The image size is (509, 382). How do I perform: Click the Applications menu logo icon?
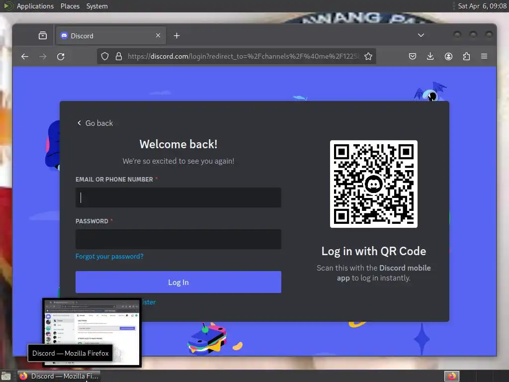click(x=8, y=6)
